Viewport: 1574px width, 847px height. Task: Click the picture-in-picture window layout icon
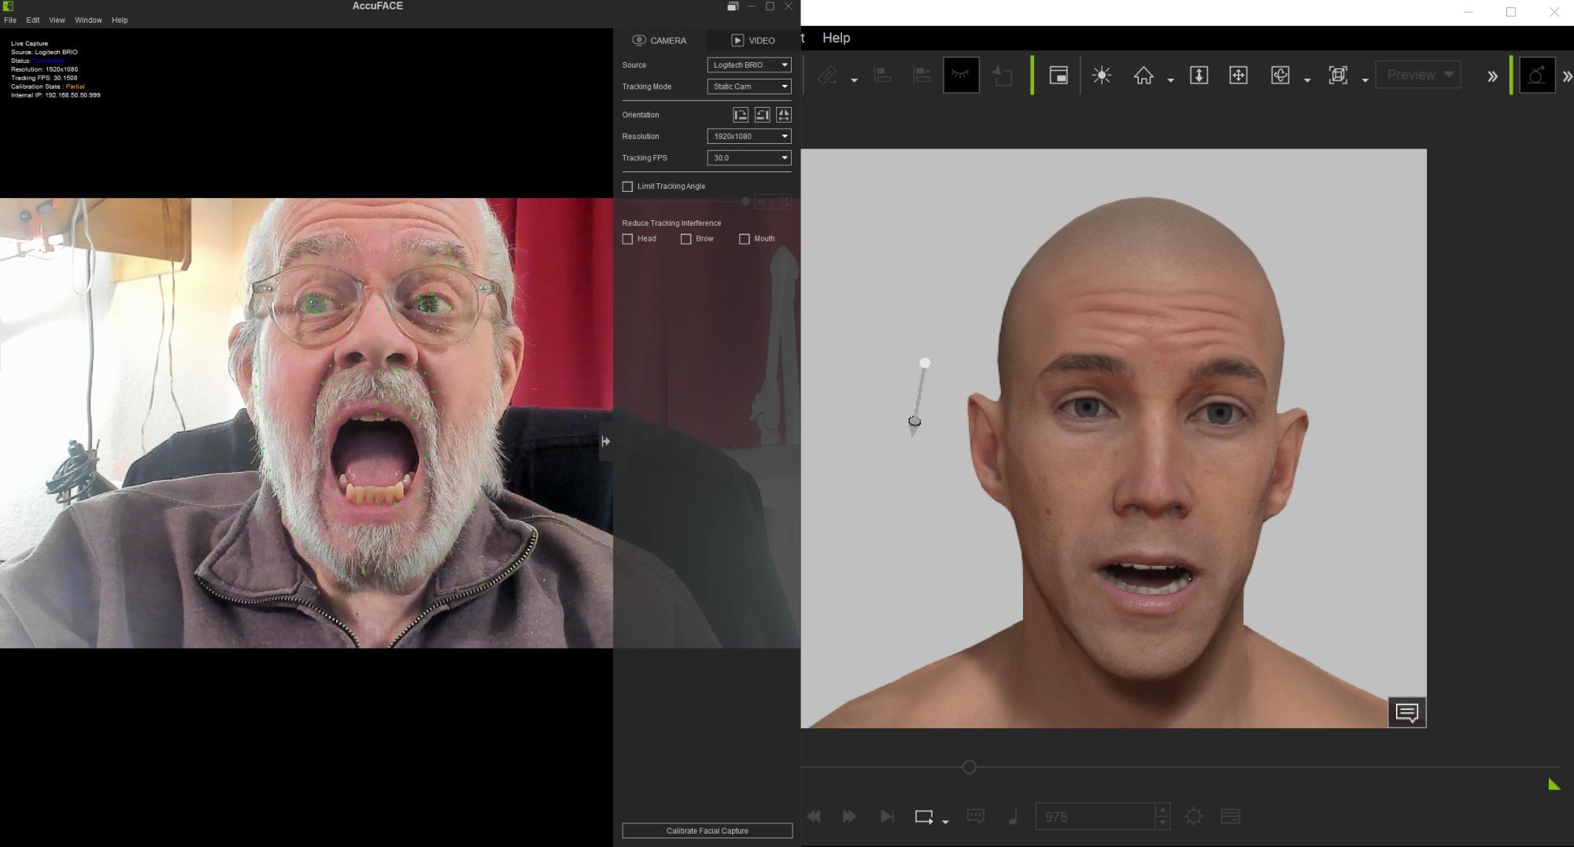point(1059,75)
